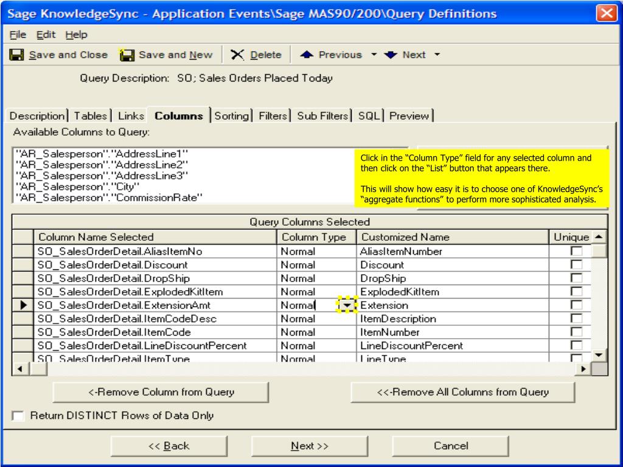Click the ItemNumber customized name cell

coord(453,332)
